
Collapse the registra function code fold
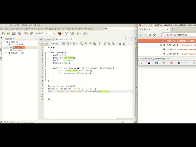click(x=46, y=68)
